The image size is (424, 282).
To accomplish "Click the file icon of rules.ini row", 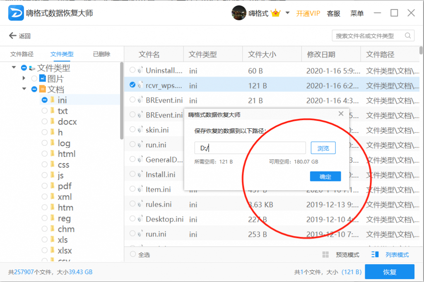I will click(140, 204).
